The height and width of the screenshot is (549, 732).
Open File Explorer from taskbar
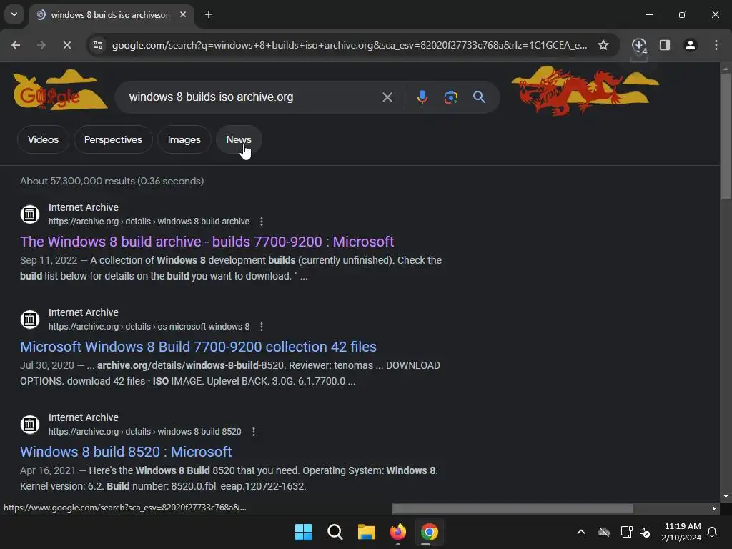[367, 532]
